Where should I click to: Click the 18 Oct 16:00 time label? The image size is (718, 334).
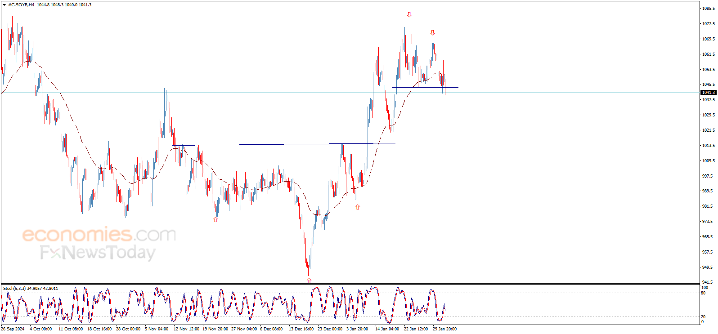point(99,329)
